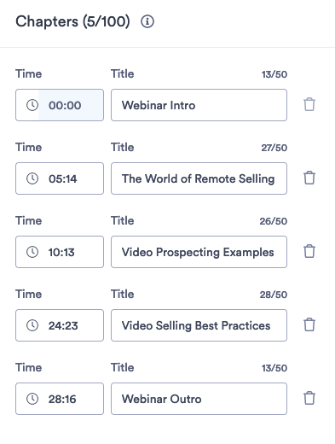Delete the Webinar Intro chapter
335x444 pixels.
pyautogui.click(x=309, y=104)
